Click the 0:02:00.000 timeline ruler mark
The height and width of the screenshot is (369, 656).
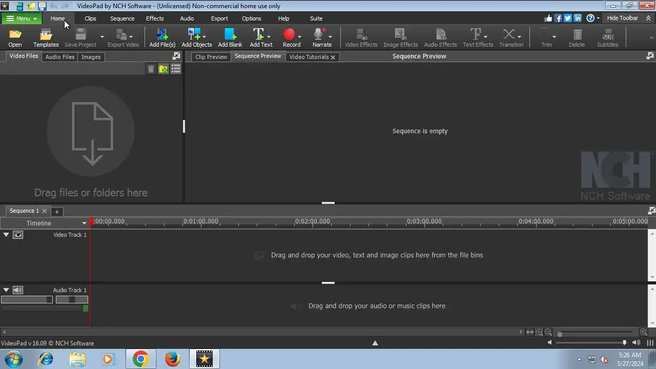click(313, 221)
